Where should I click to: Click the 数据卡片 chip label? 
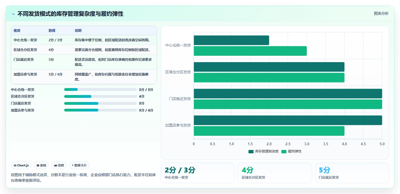pyautogui.click(x=81, y=165)
